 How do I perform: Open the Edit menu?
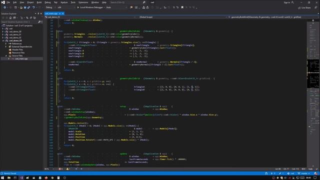15,2
